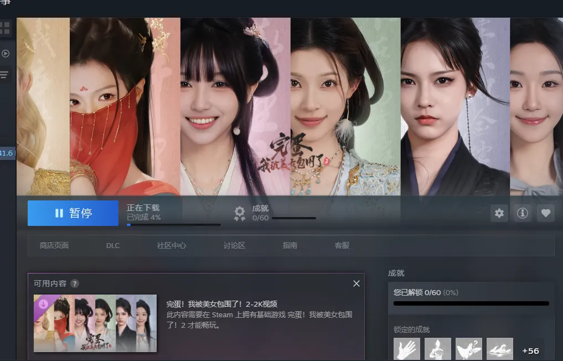The image size is (563, 361).
Task: Close the 可用内容 panel
Action: (x=357, y=283)
